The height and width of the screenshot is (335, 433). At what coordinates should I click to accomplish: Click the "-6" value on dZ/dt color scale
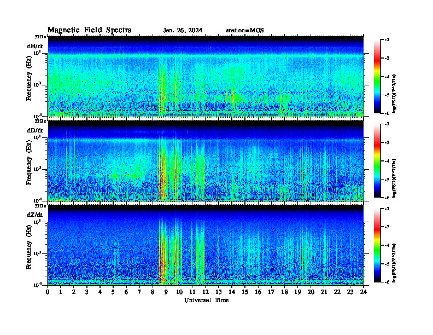pyautogui.click(x=387, y=282)
